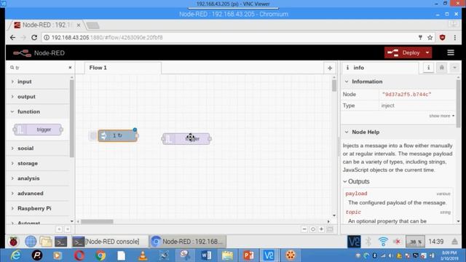Bookmark this page with the star

(x=430, y=38)
